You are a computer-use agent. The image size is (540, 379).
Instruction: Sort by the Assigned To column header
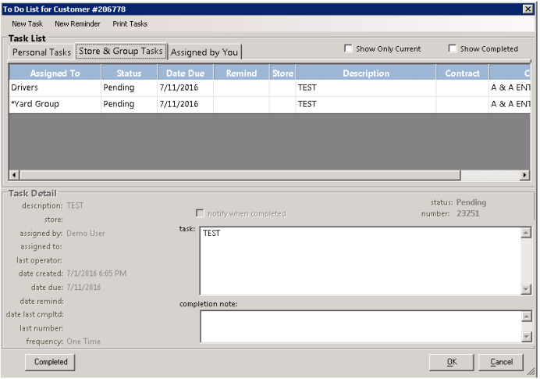pos(55,73)
